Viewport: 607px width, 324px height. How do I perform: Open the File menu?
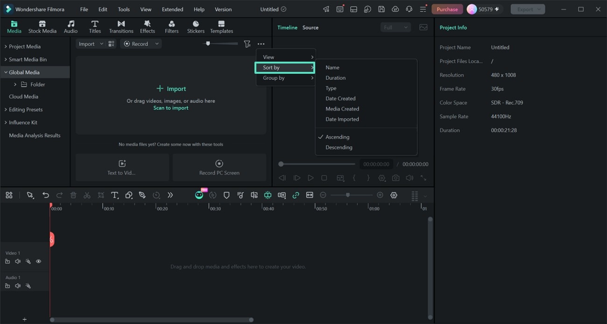click(84, 9)
